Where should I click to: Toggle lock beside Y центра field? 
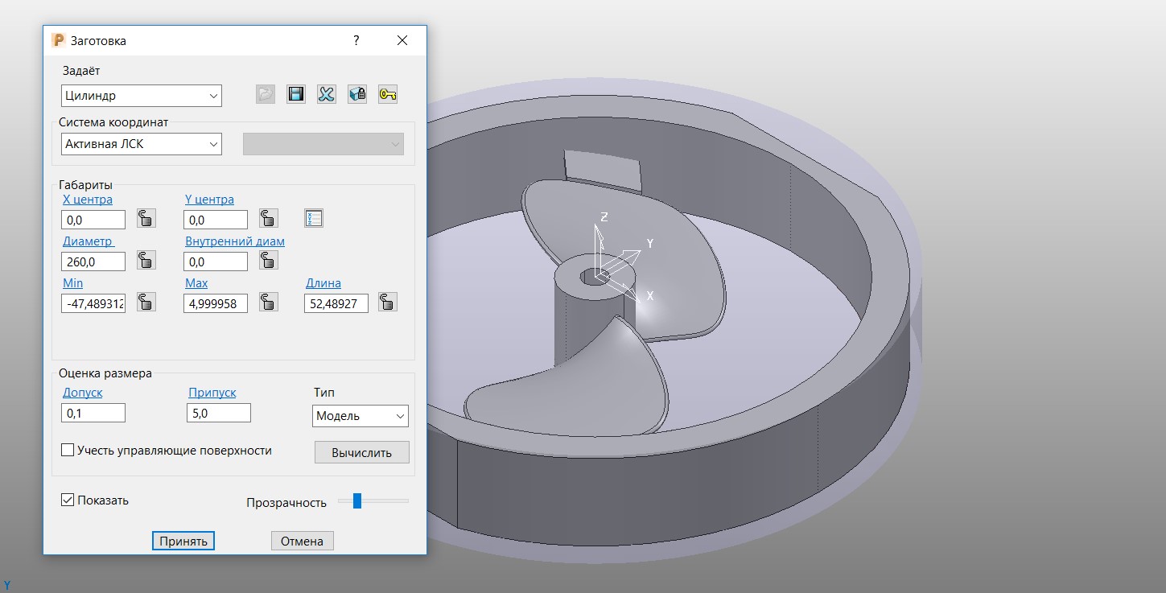pos(268,219)
